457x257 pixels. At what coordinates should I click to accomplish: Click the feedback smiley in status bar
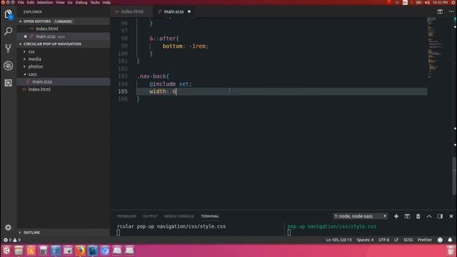point(440,240)
